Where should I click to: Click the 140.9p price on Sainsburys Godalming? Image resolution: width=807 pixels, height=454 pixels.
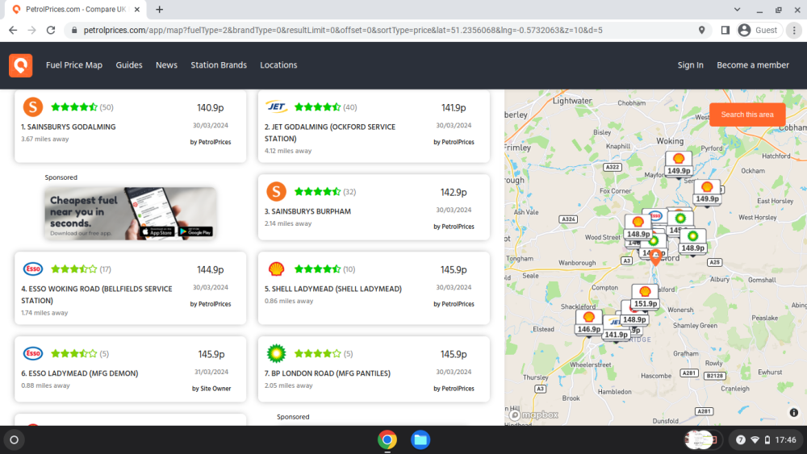click(210, 108)
